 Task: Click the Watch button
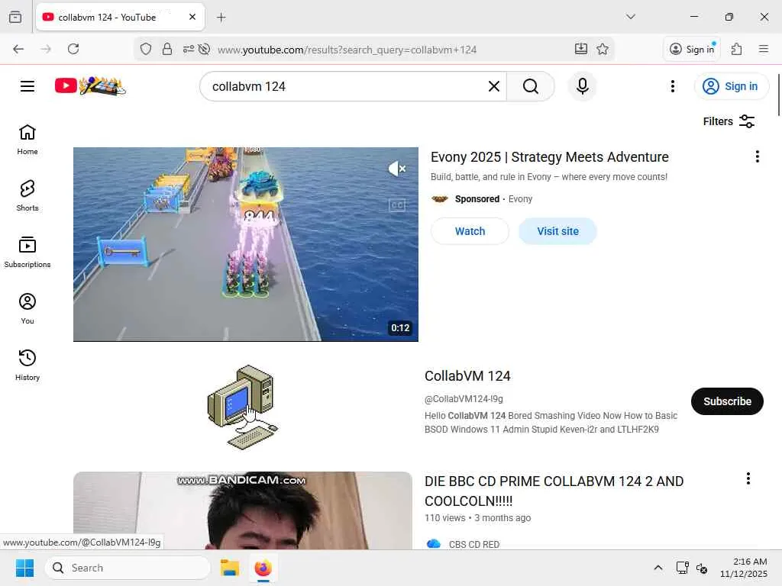[x=470, y=231]
